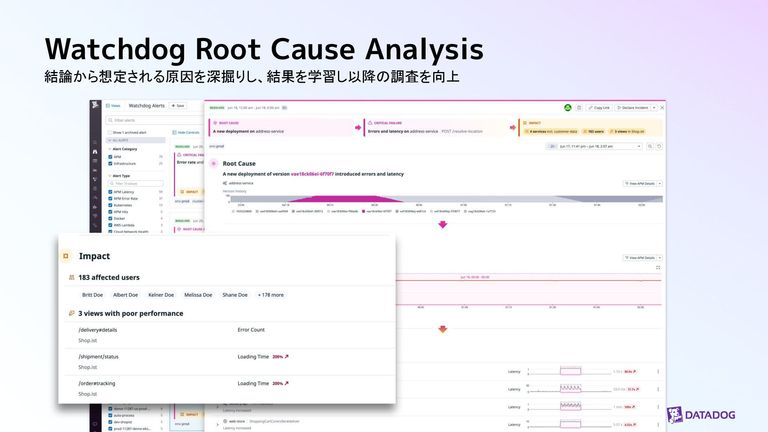Click the export notebook icon button

coord(579,108)
